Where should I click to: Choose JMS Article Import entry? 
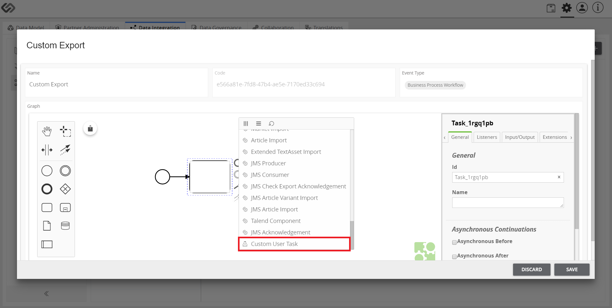(x=295, y=209)
